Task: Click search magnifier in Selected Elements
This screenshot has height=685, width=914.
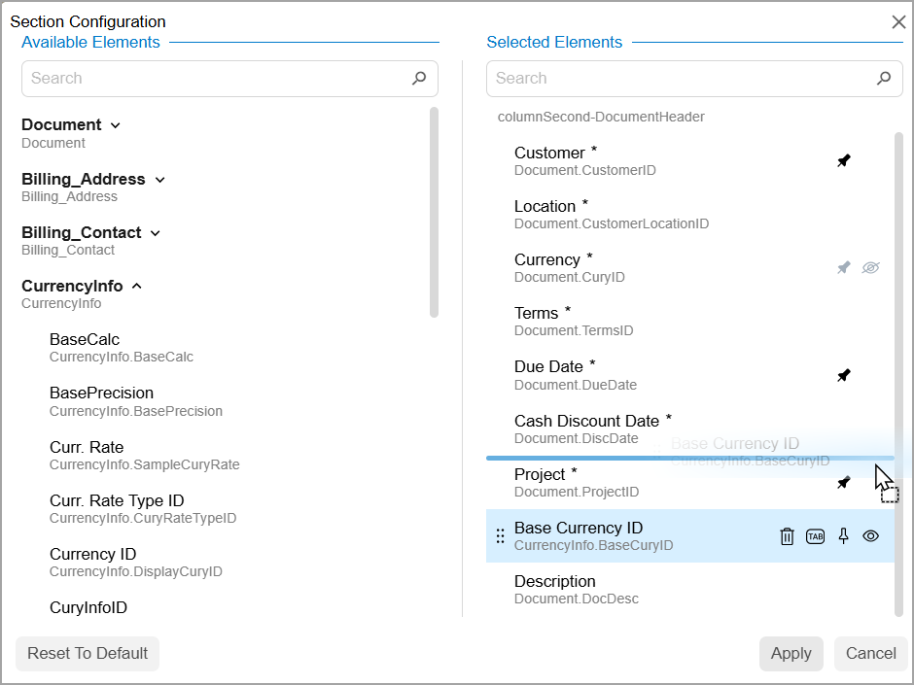Action: click(x=884, y=79)
